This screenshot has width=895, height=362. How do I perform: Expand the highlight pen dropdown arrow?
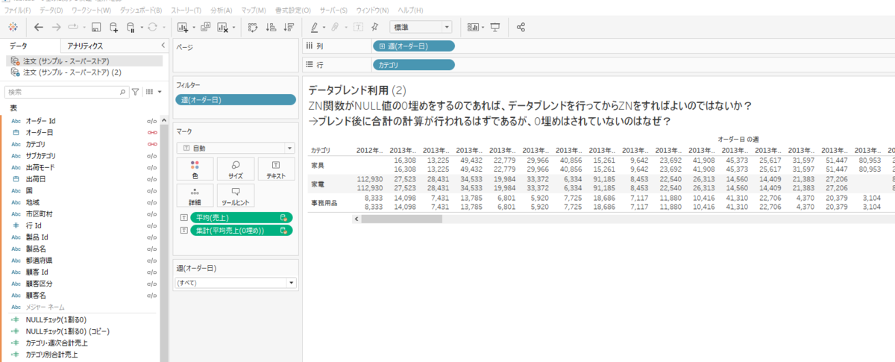click(324, 28)
